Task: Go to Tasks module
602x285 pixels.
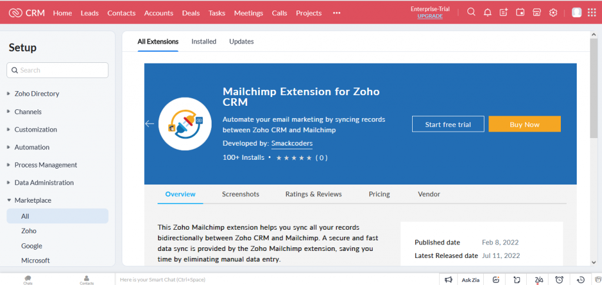Action: pyautogui.click(x=216, y=13)
